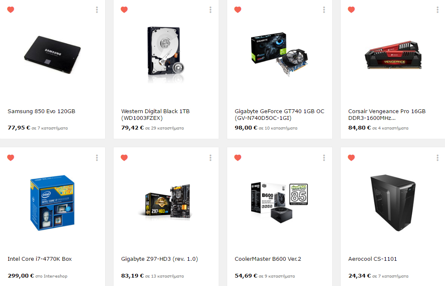Open kebab menu on Intel Core i7-4770K
The image size is (445, 286).
click(97, 158)
